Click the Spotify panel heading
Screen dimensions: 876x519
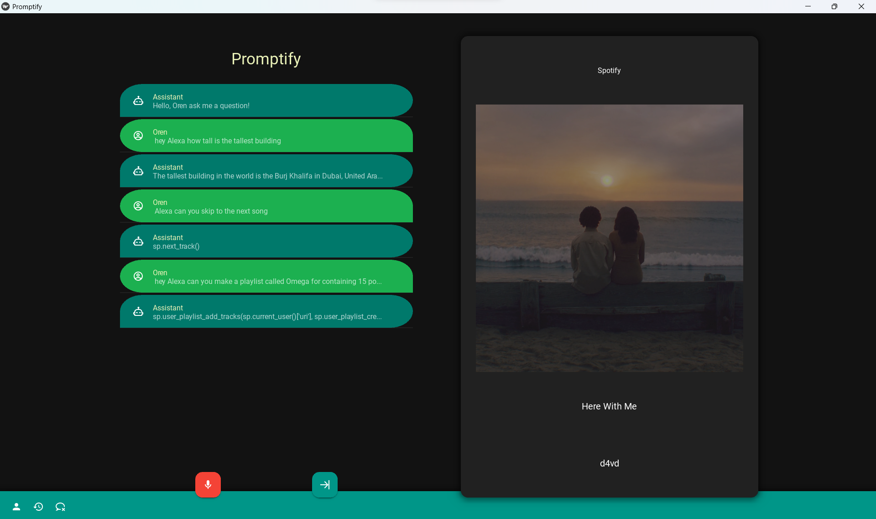[x=609, y=70]
